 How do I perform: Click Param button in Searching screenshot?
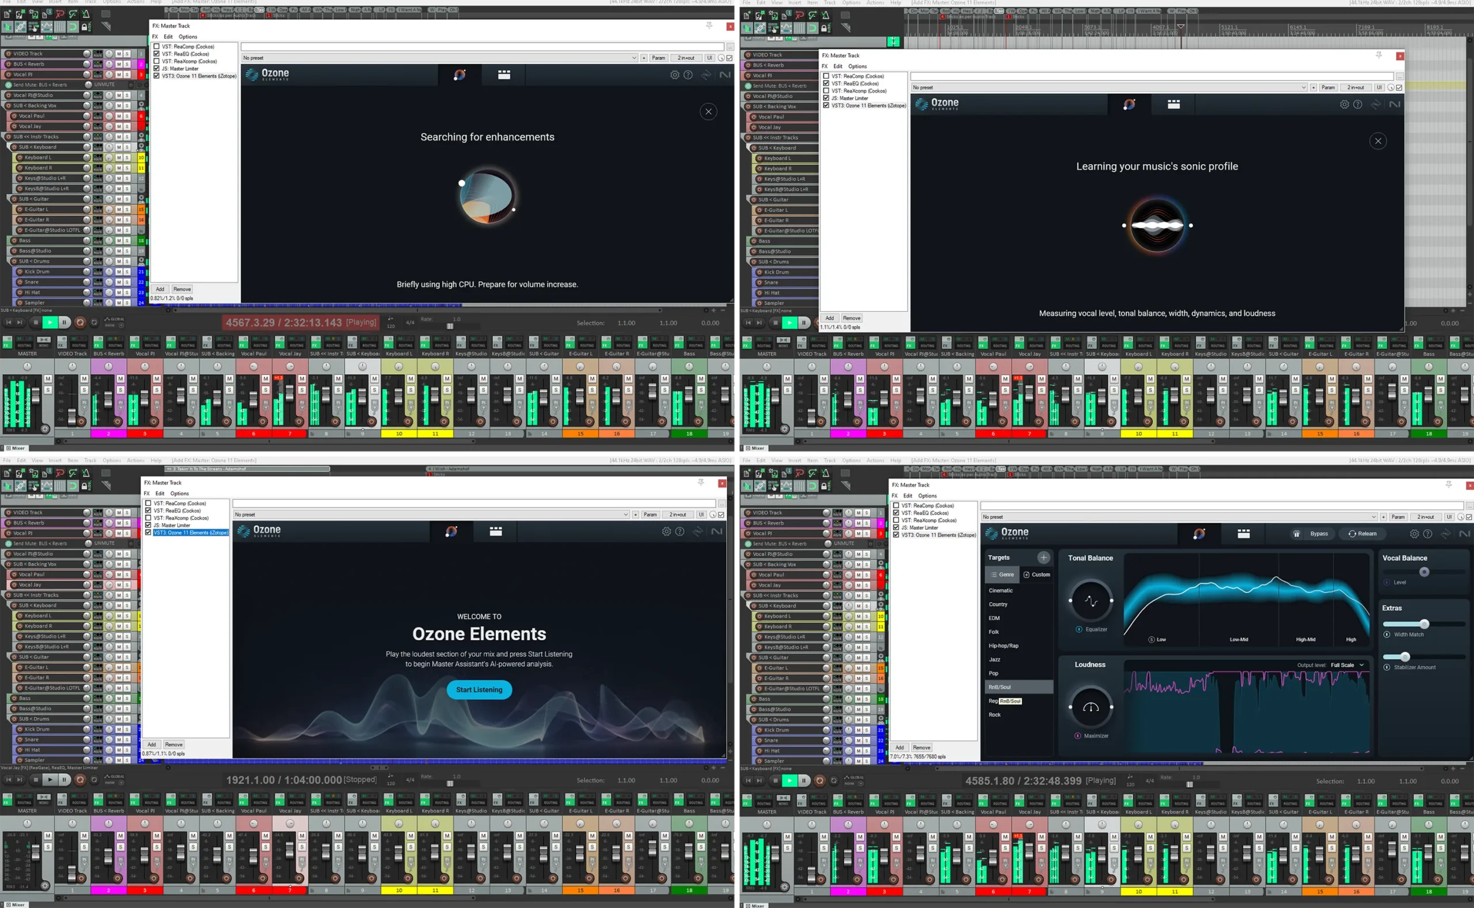658,58
